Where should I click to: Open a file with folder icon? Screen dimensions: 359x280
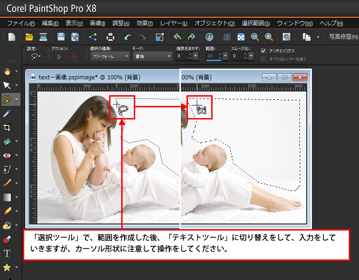pos(29,37)
